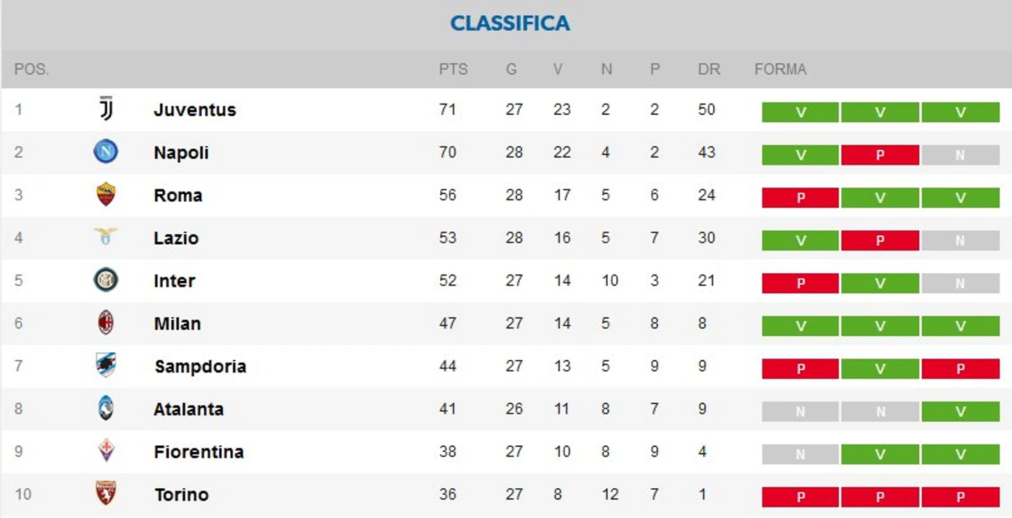The image size is (1012, 518).
Task: Click Atalanta's green V form badge
Action: point(961,411)
